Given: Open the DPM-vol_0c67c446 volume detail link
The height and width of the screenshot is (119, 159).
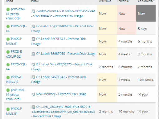Looking at the screenshot, I should pos(63,112).
